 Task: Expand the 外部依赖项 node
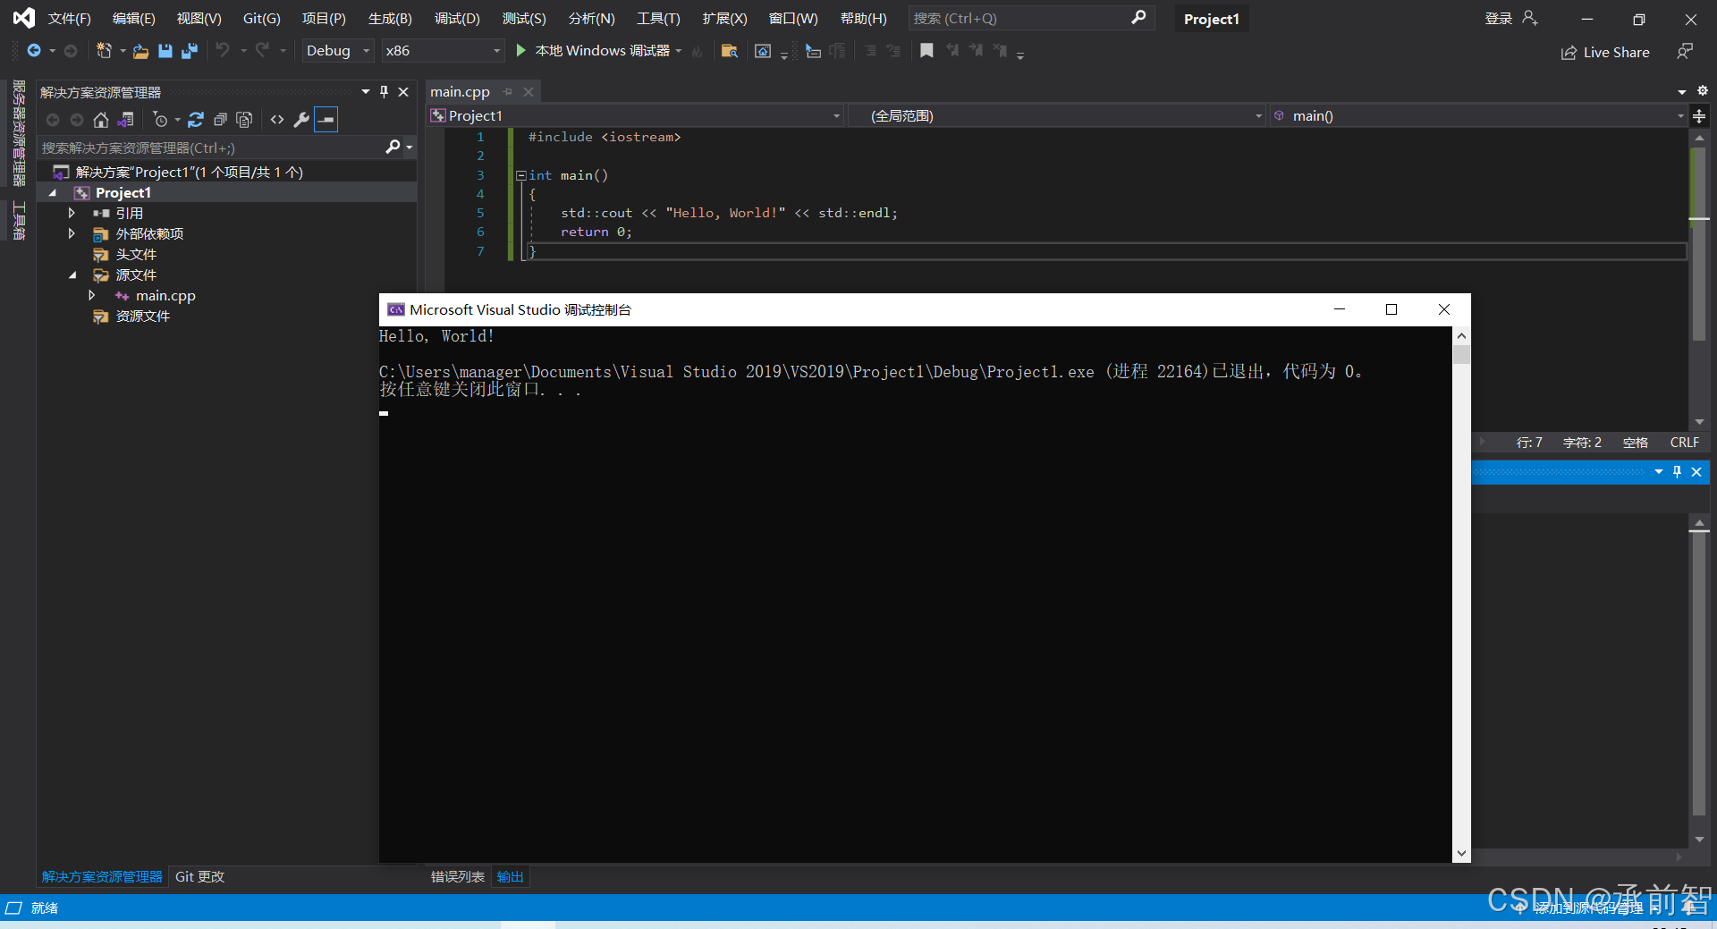click(x=72, y=233)
